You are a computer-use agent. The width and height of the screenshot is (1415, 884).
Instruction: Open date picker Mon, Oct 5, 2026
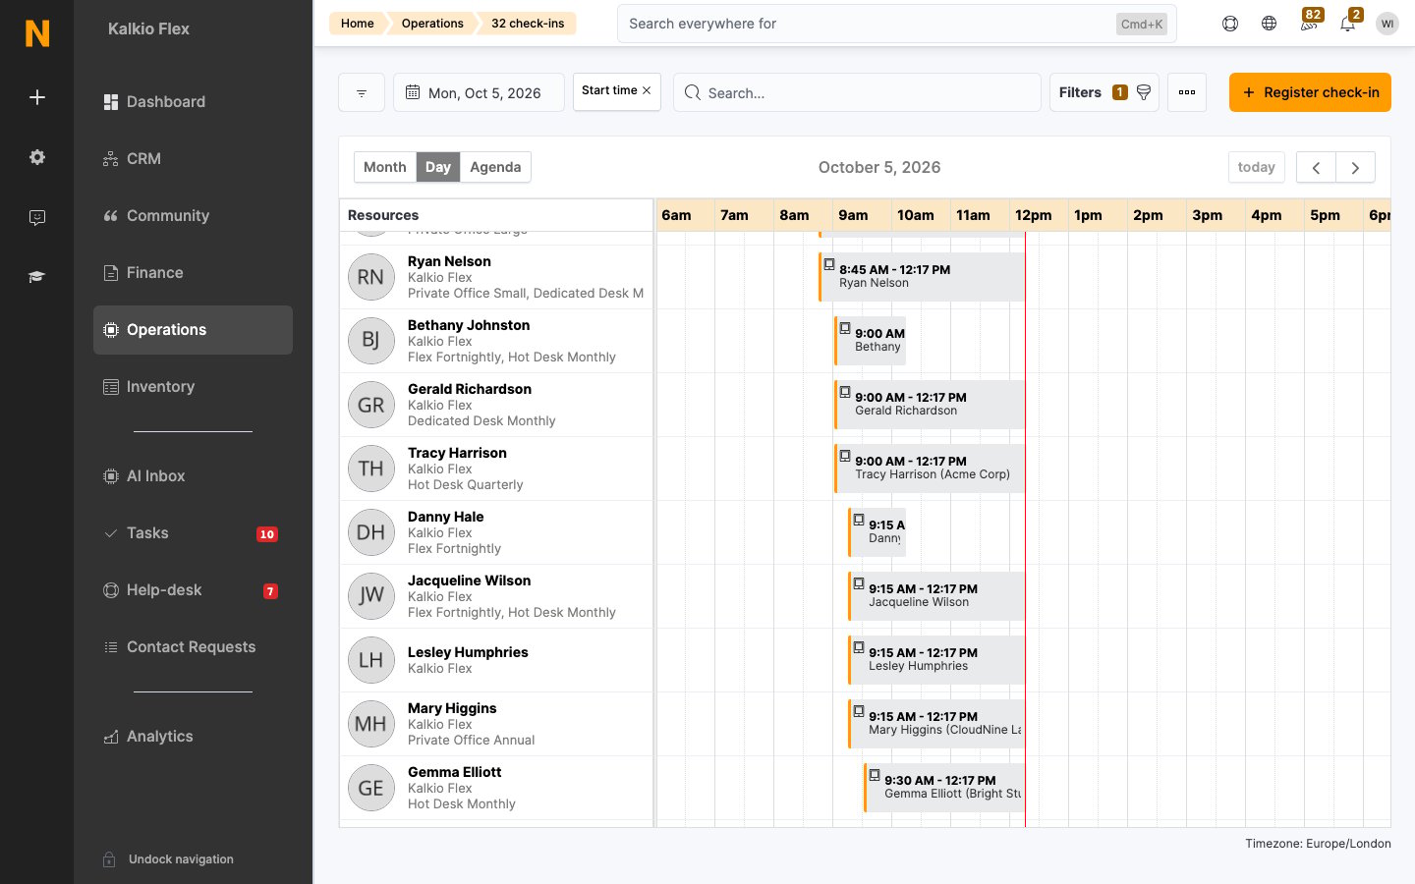[x=479, y=92]
